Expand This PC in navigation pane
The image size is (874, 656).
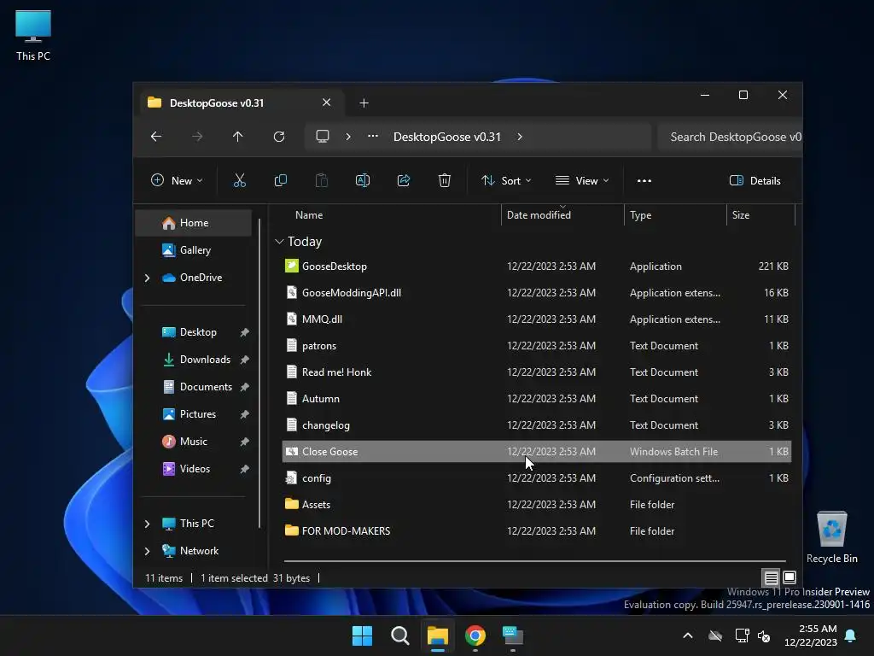pos(147,524)
